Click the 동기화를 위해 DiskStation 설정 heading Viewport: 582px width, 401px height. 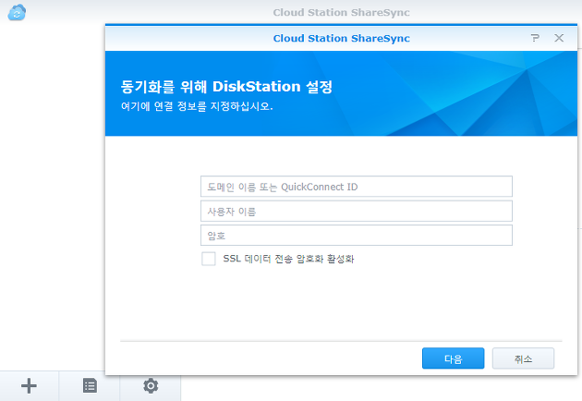pos(226,87)
